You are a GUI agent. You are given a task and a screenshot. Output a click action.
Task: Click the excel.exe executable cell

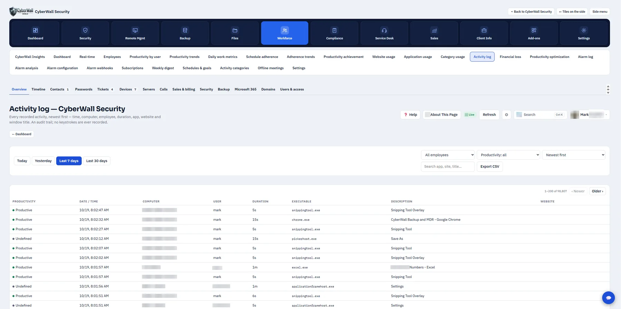pos(300,267)
